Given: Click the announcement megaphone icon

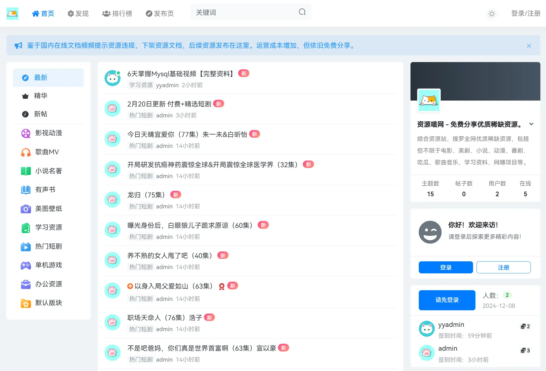Looking at the screenshot, I should tap(18, 45).
